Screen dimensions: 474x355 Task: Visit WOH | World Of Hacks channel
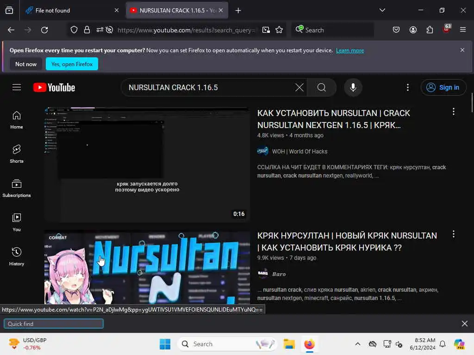299,152
